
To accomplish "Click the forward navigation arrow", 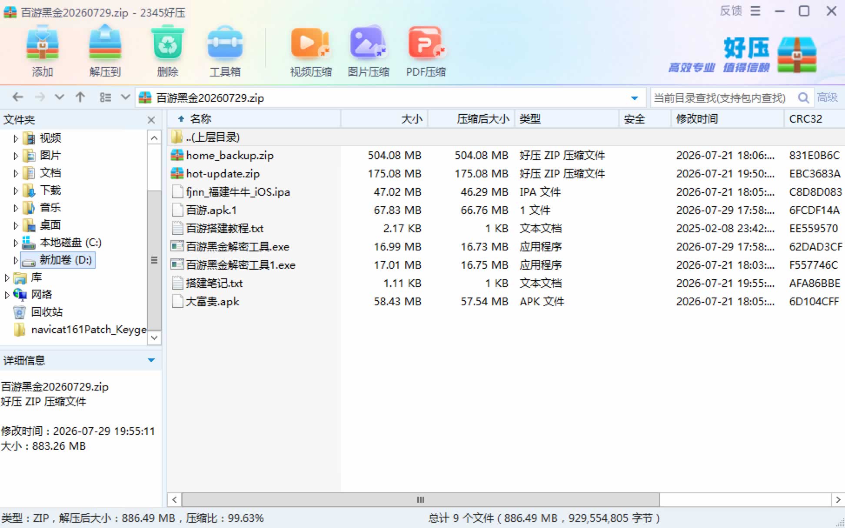I will (40, 97).
